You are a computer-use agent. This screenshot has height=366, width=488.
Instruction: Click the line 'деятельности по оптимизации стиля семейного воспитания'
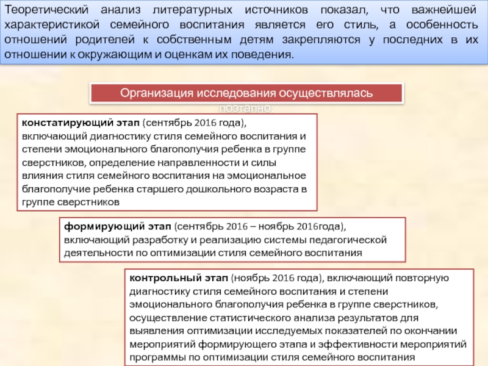[x=213, y=253]
